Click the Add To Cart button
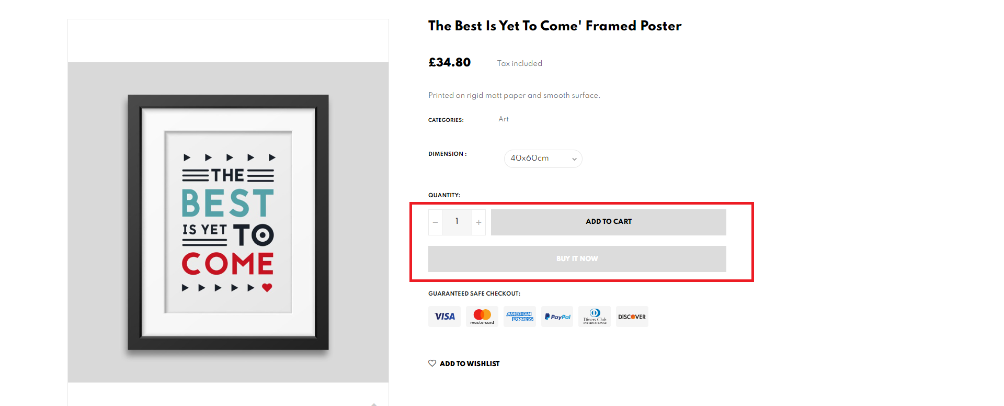The image size is (1004, 406). click(x=609, y=222)
